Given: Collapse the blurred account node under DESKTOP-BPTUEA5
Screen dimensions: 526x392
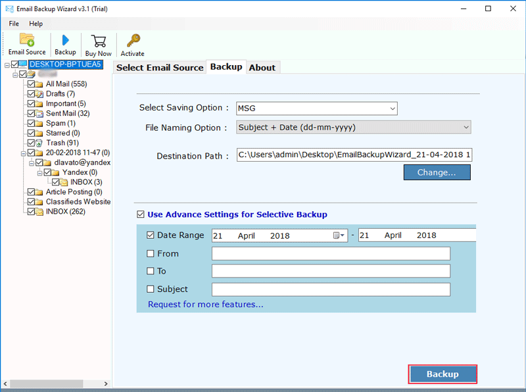Looking at the screenshot, I should coord(15,75).
